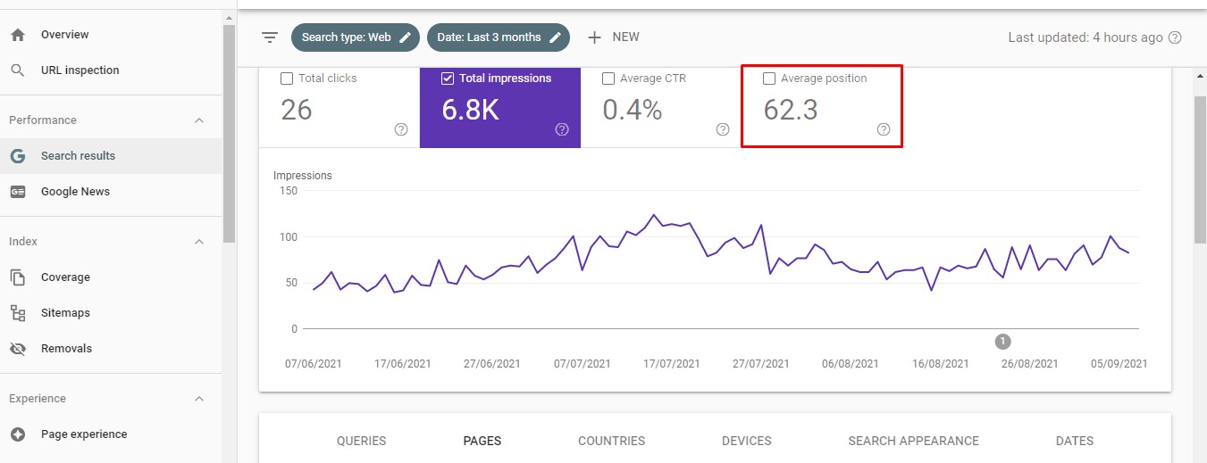Collapse the Experience section chevron
Image resolution: width=1207 pixels, height=463 pixels.
click(199, 399)
